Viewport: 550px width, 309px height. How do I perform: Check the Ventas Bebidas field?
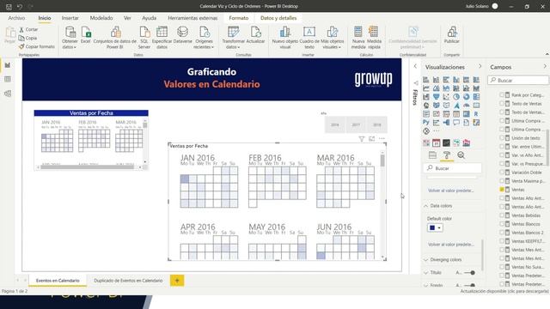pyautogui.click(x=502, y=215)
